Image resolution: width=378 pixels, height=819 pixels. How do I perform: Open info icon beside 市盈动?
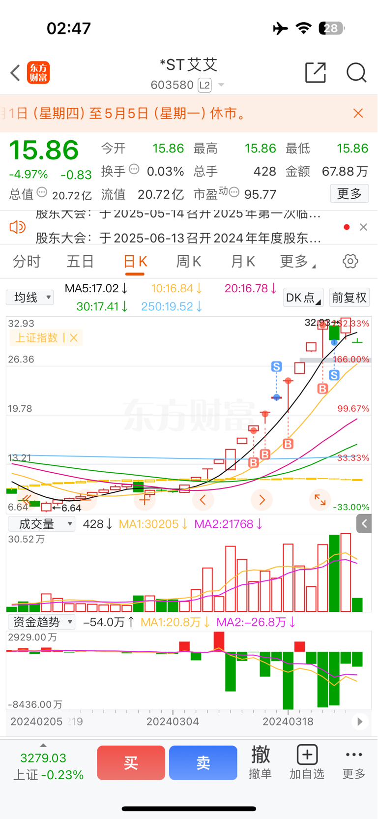click(x=234, y=192)
